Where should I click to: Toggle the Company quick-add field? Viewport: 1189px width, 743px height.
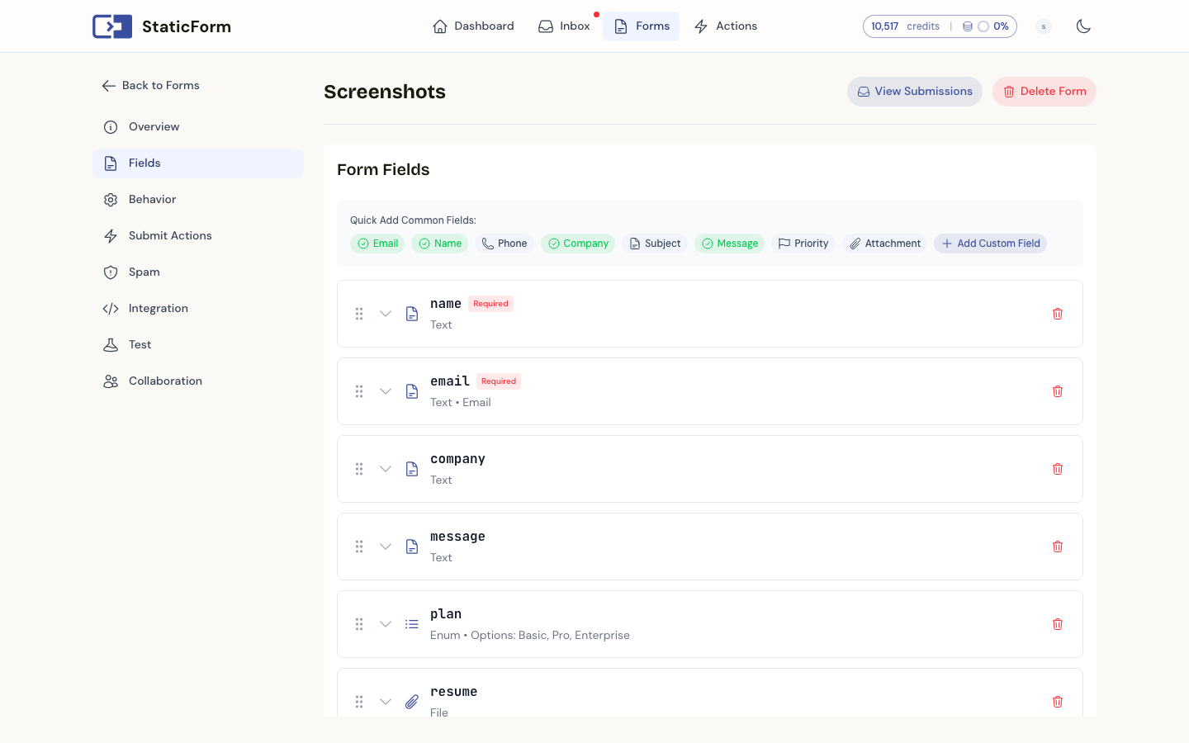point(578,244)
